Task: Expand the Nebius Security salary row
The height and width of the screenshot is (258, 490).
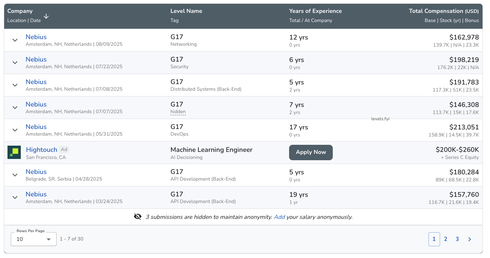Action: point(15,62)
